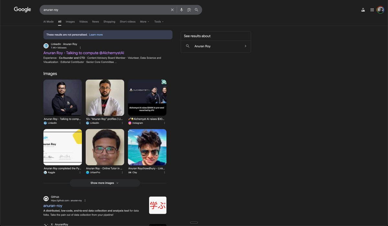Switch to AI Mode tab
The height and width of the screenshot is (226, 388).
click(x=48, y=22)
